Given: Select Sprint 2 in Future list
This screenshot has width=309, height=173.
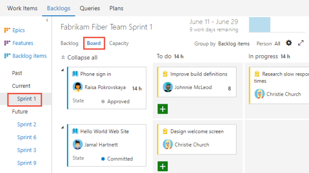Looking at the screenshot, I should pos(26,124).
